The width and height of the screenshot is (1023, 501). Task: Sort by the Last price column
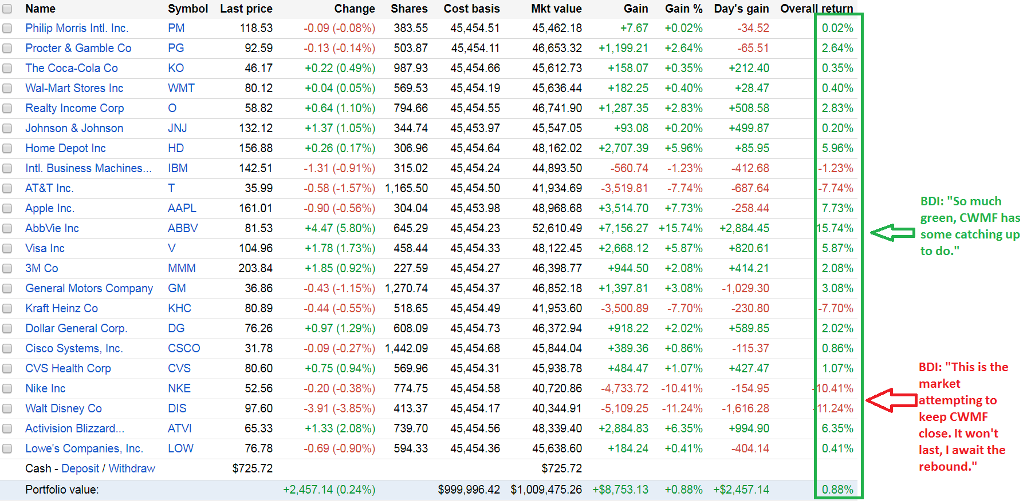click(246, 9)
